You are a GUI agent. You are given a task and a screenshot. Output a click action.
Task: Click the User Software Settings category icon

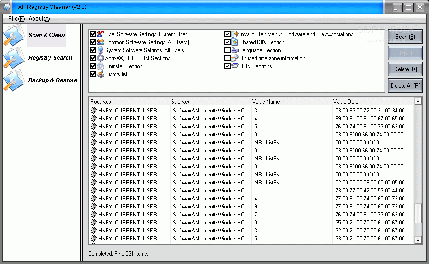100,34
